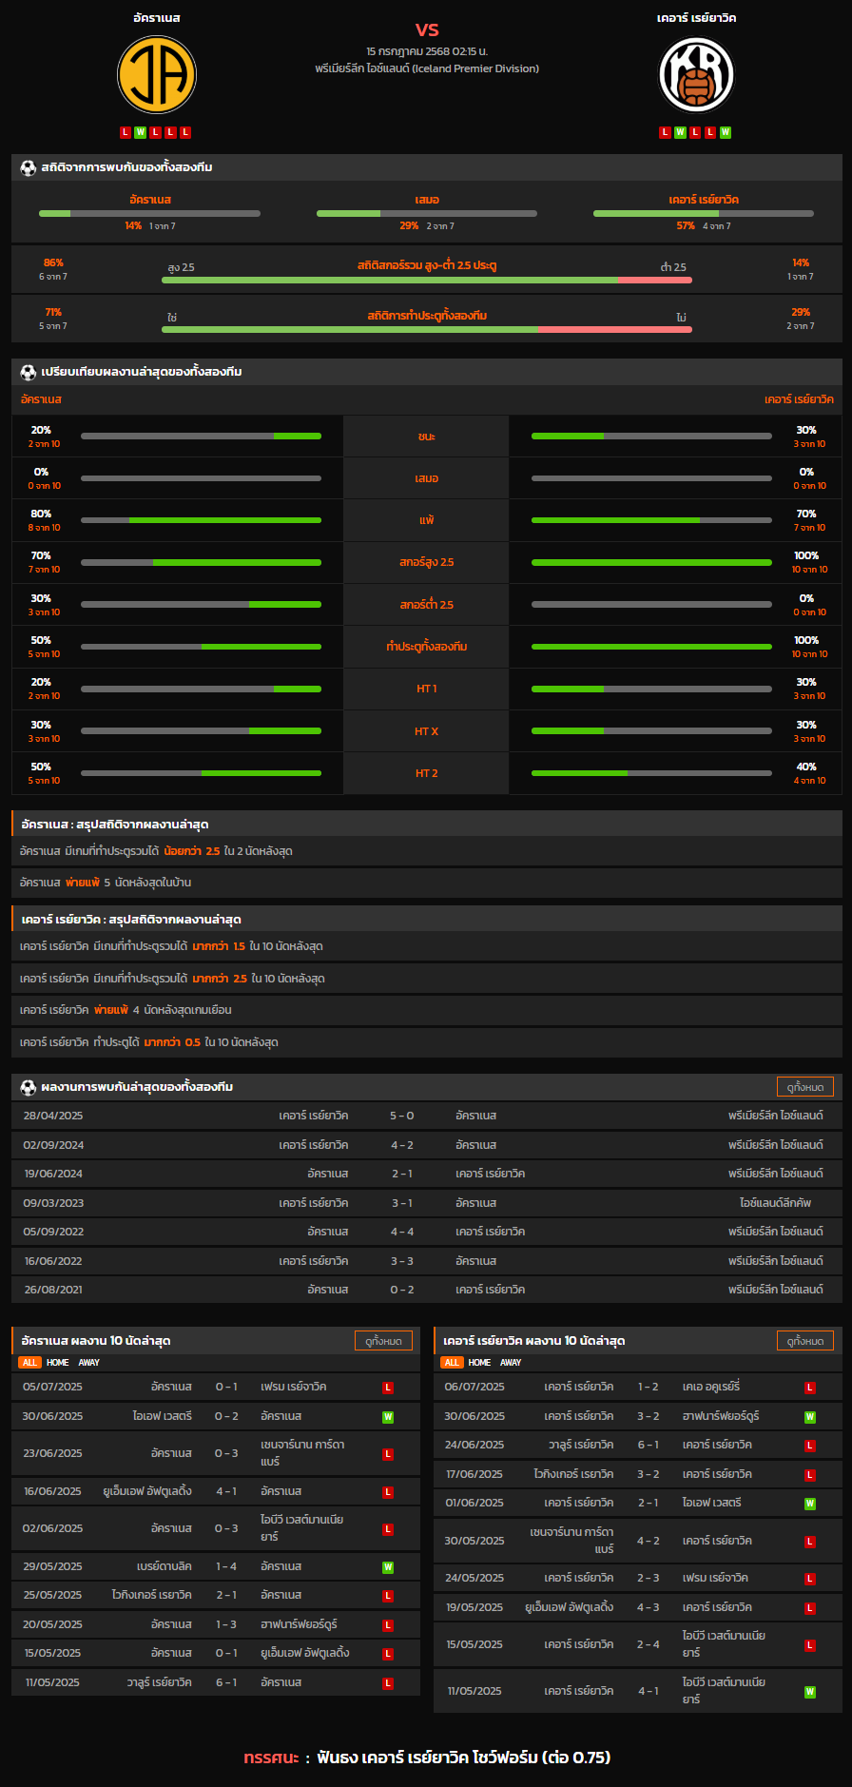Click the 02/09/2024 head-to-head 4 - 2 row
The image size is (852, 1787).
(427, 1145)
